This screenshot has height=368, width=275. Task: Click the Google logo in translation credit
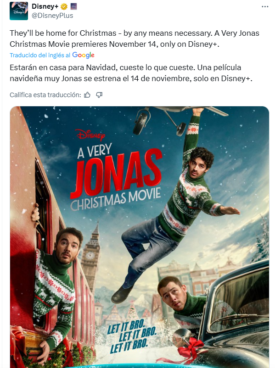(x=83, y=55)
